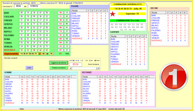This screenshot has width=193, height=111.
Task: Go to the next draw with 1 >
Action: click(87, 60)
